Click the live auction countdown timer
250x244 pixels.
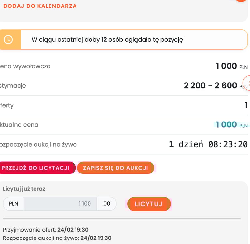(208, 144)
